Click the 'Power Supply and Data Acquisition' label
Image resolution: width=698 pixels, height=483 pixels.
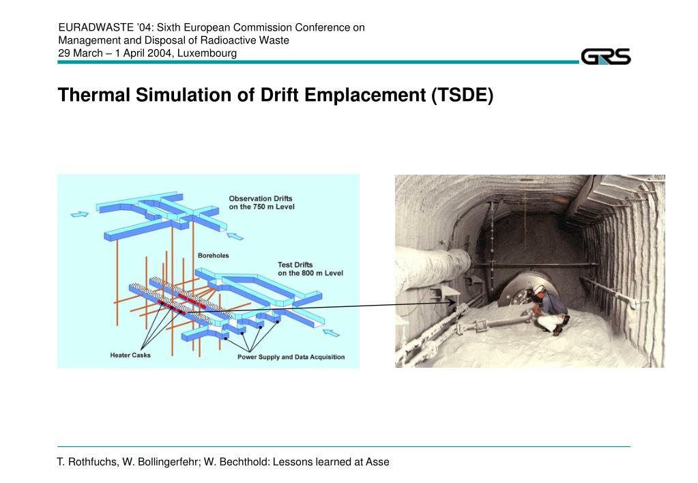tap(291, 357)
